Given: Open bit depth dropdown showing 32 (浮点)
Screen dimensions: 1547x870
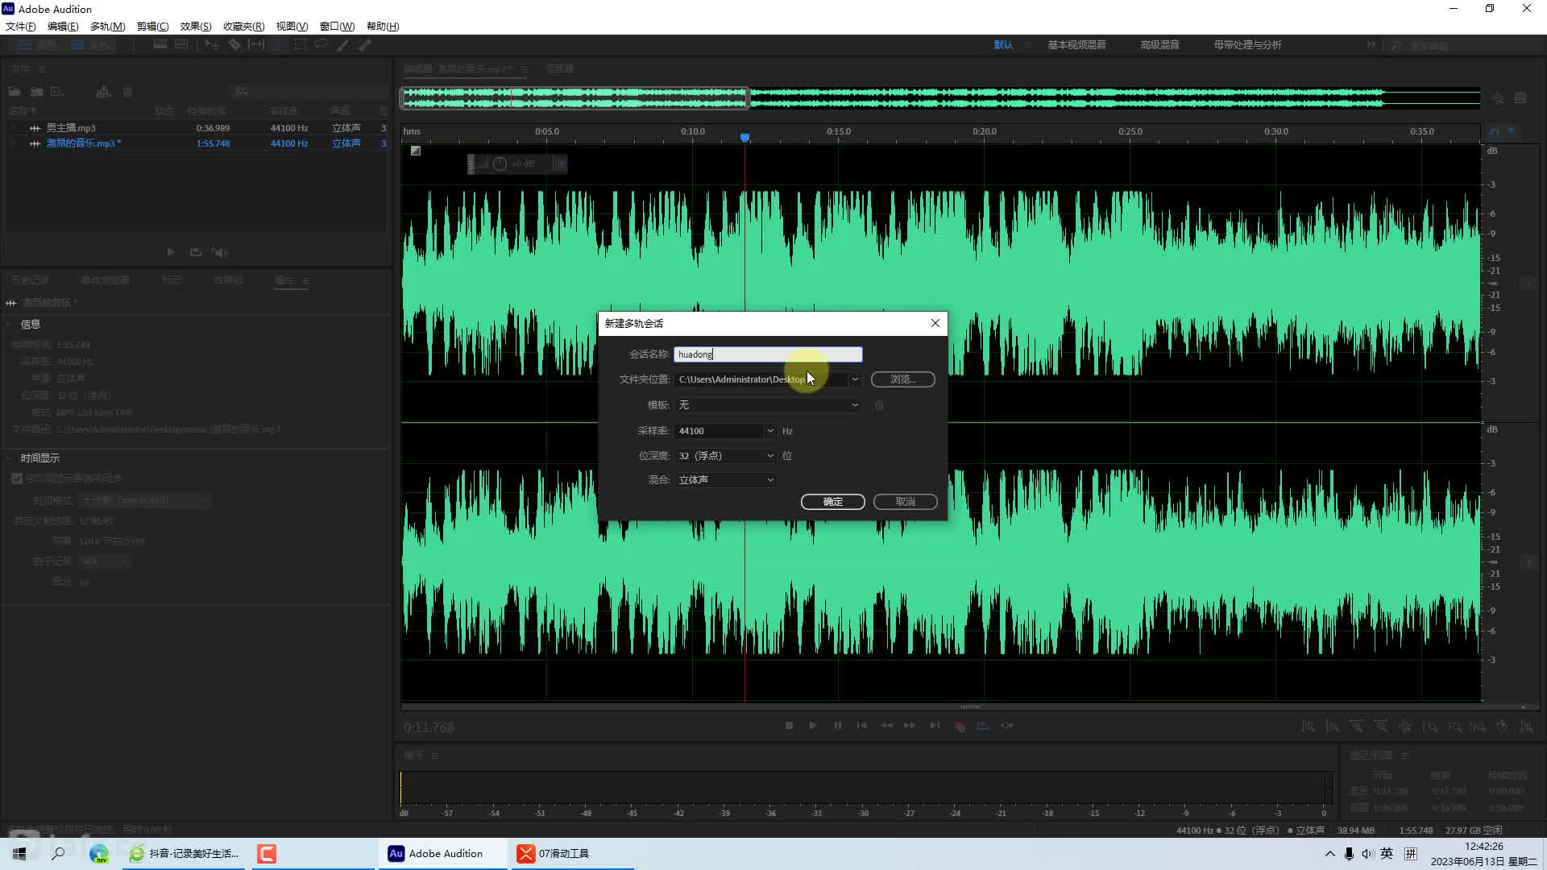Looking at the screenshot, I should pos(725,456).
